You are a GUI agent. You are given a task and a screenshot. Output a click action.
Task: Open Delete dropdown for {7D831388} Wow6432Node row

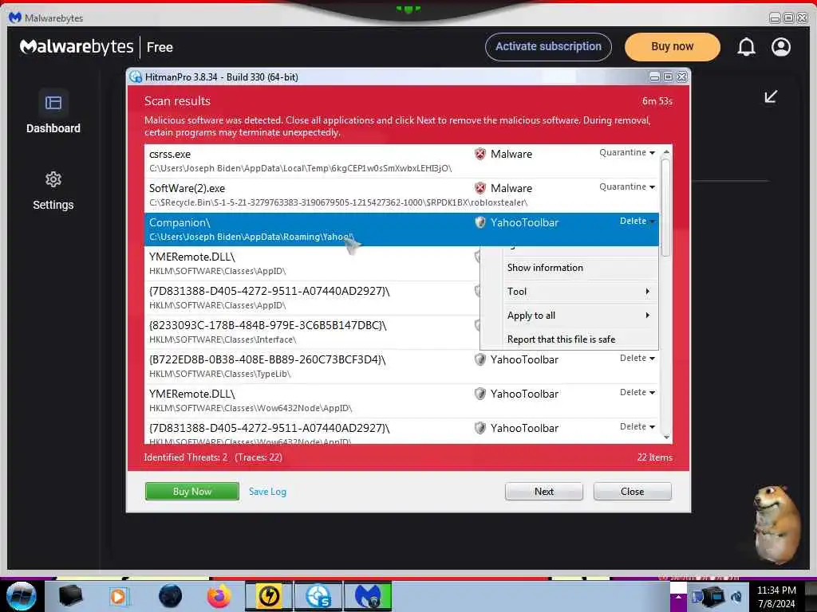point(637,427)
